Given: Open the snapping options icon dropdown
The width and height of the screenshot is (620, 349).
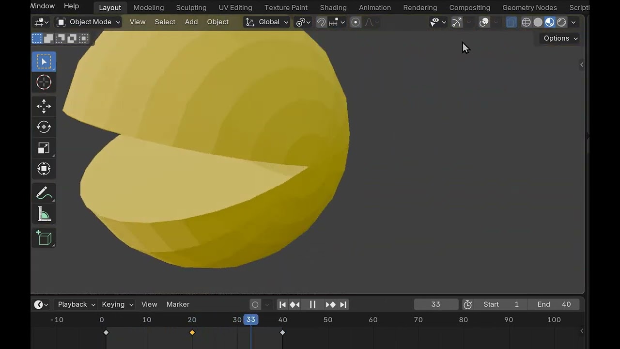Looking at the screenshot, I should (337, 22).
